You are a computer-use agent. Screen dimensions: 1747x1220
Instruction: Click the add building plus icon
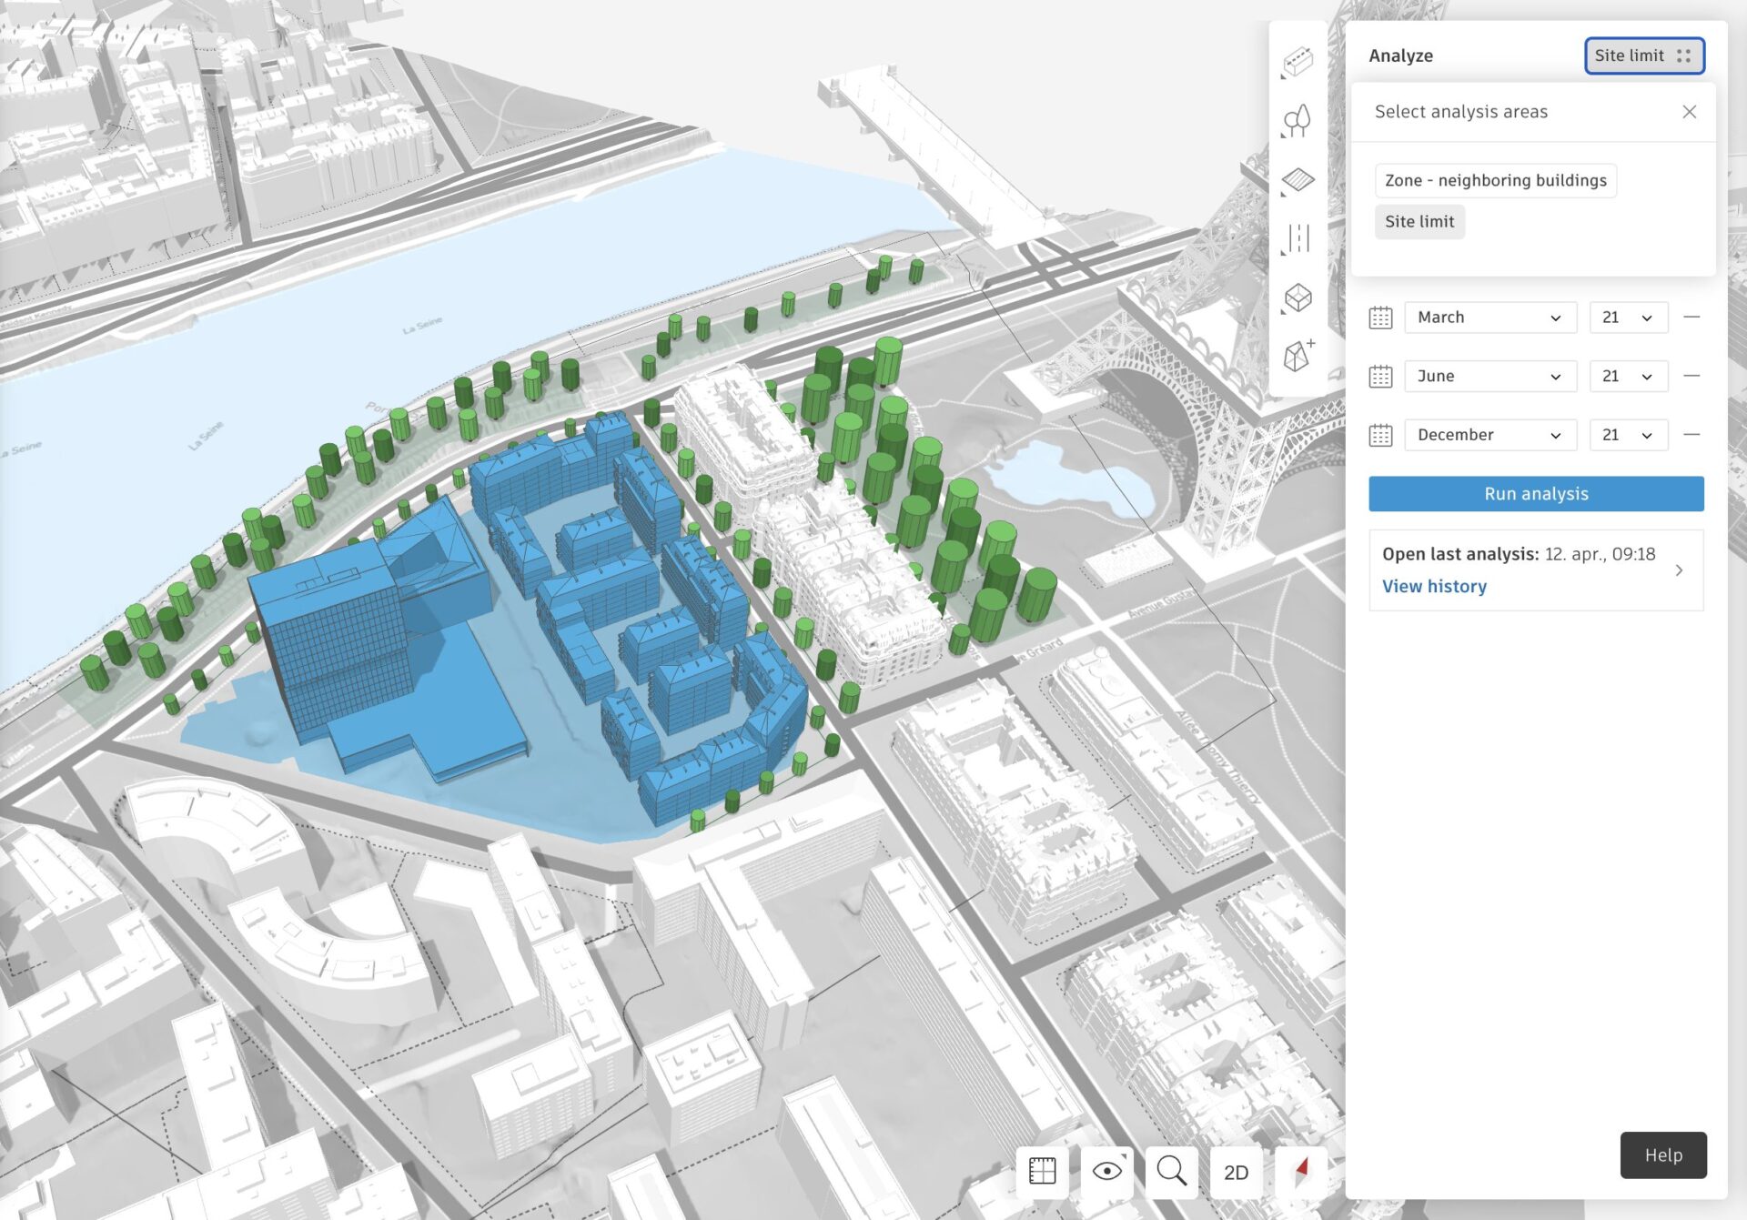pyautogui.click(x=1298, y=356)
